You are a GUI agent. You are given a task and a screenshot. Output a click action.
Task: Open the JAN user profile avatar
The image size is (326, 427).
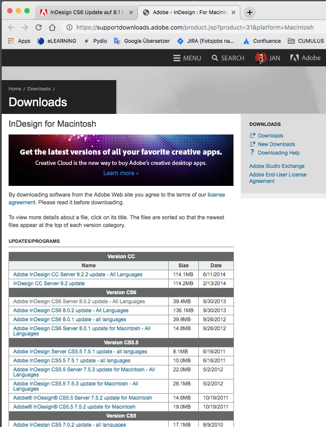(260, 58)
